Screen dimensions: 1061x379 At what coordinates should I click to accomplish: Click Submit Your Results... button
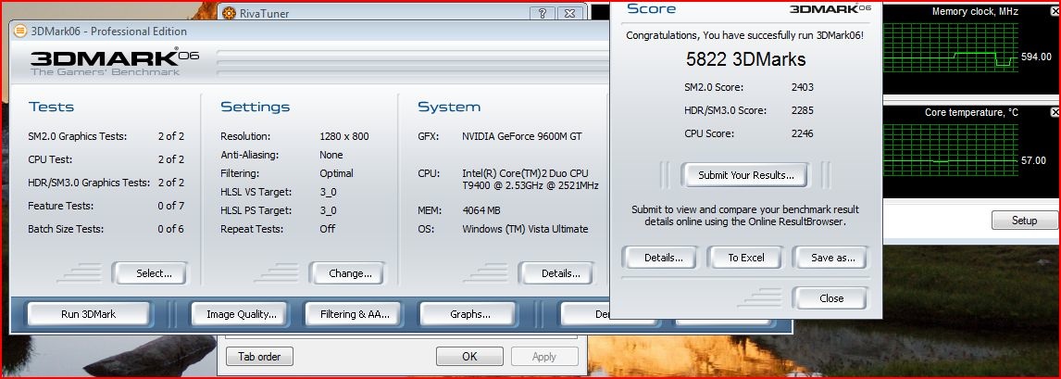point(744,174)
